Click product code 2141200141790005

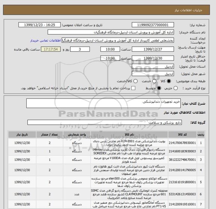(182, 170)
